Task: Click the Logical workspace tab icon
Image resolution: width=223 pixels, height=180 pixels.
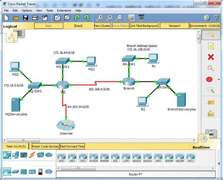Action: [12, 38]
